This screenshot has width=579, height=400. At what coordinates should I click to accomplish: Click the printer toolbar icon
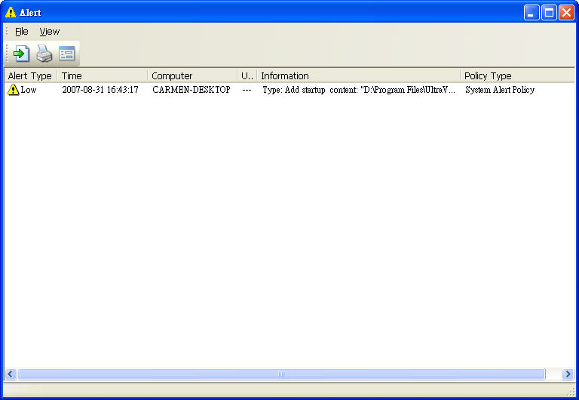click(x=44, y=54)
